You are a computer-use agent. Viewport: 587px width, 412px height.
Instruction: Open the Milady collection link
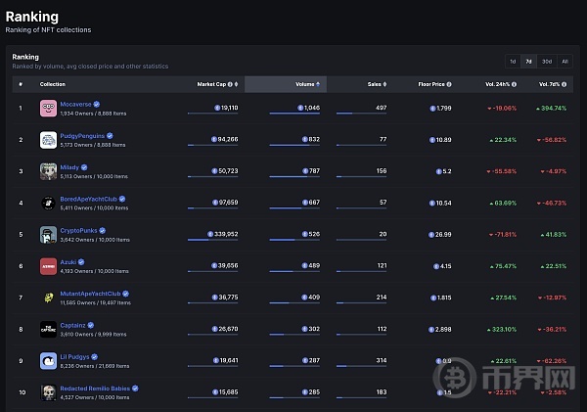tap(69, 167)
